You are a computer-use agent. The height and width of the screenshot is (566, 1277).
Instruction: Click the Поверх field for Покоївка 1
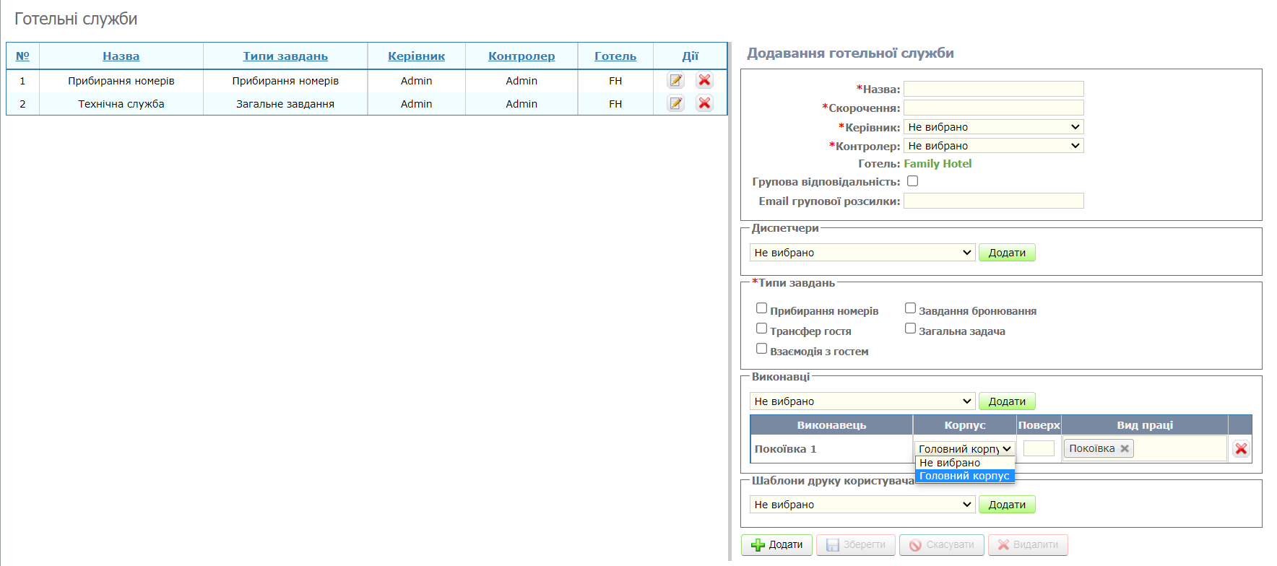click(x=1039, y=449)
